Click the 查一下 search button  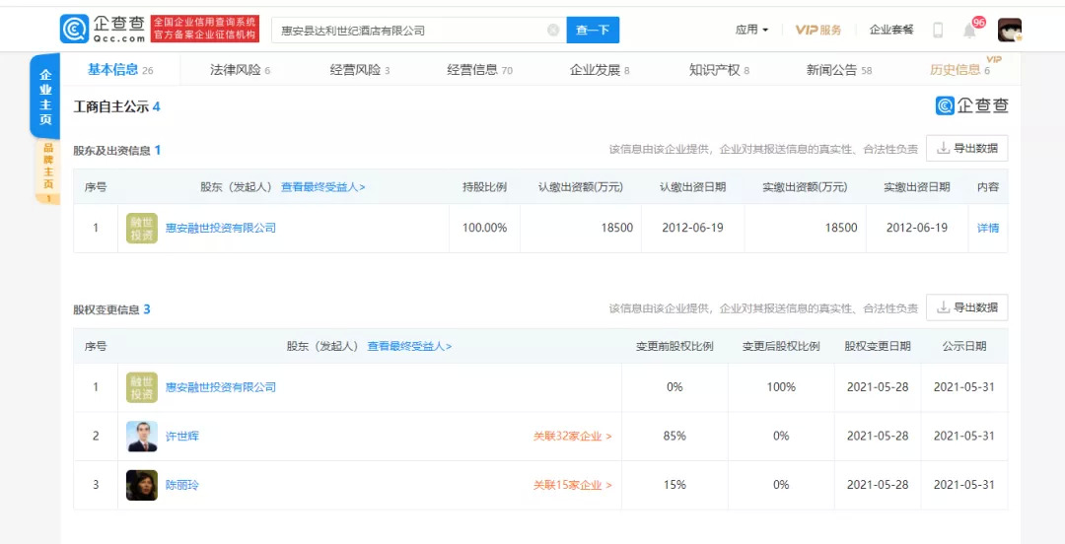click(593, 31)
